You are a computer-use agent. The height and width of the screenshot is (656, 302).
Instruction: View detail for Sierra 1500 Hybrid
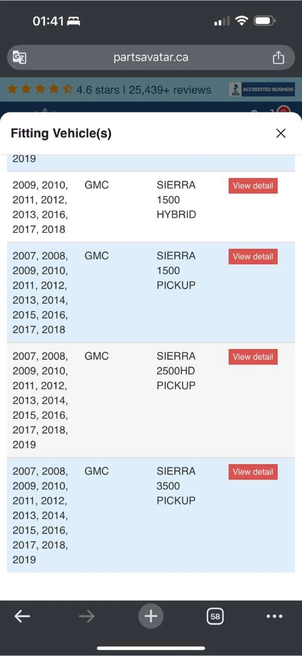click(x=253, y=186)
